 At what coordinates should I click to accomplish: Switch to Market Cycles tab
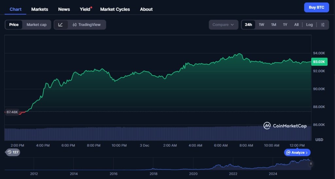115,9
